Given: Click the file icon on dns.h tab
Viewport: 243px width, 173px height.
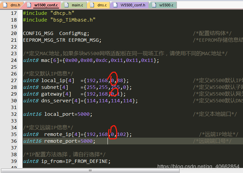Looking at the screenshot, I should 5,5.
